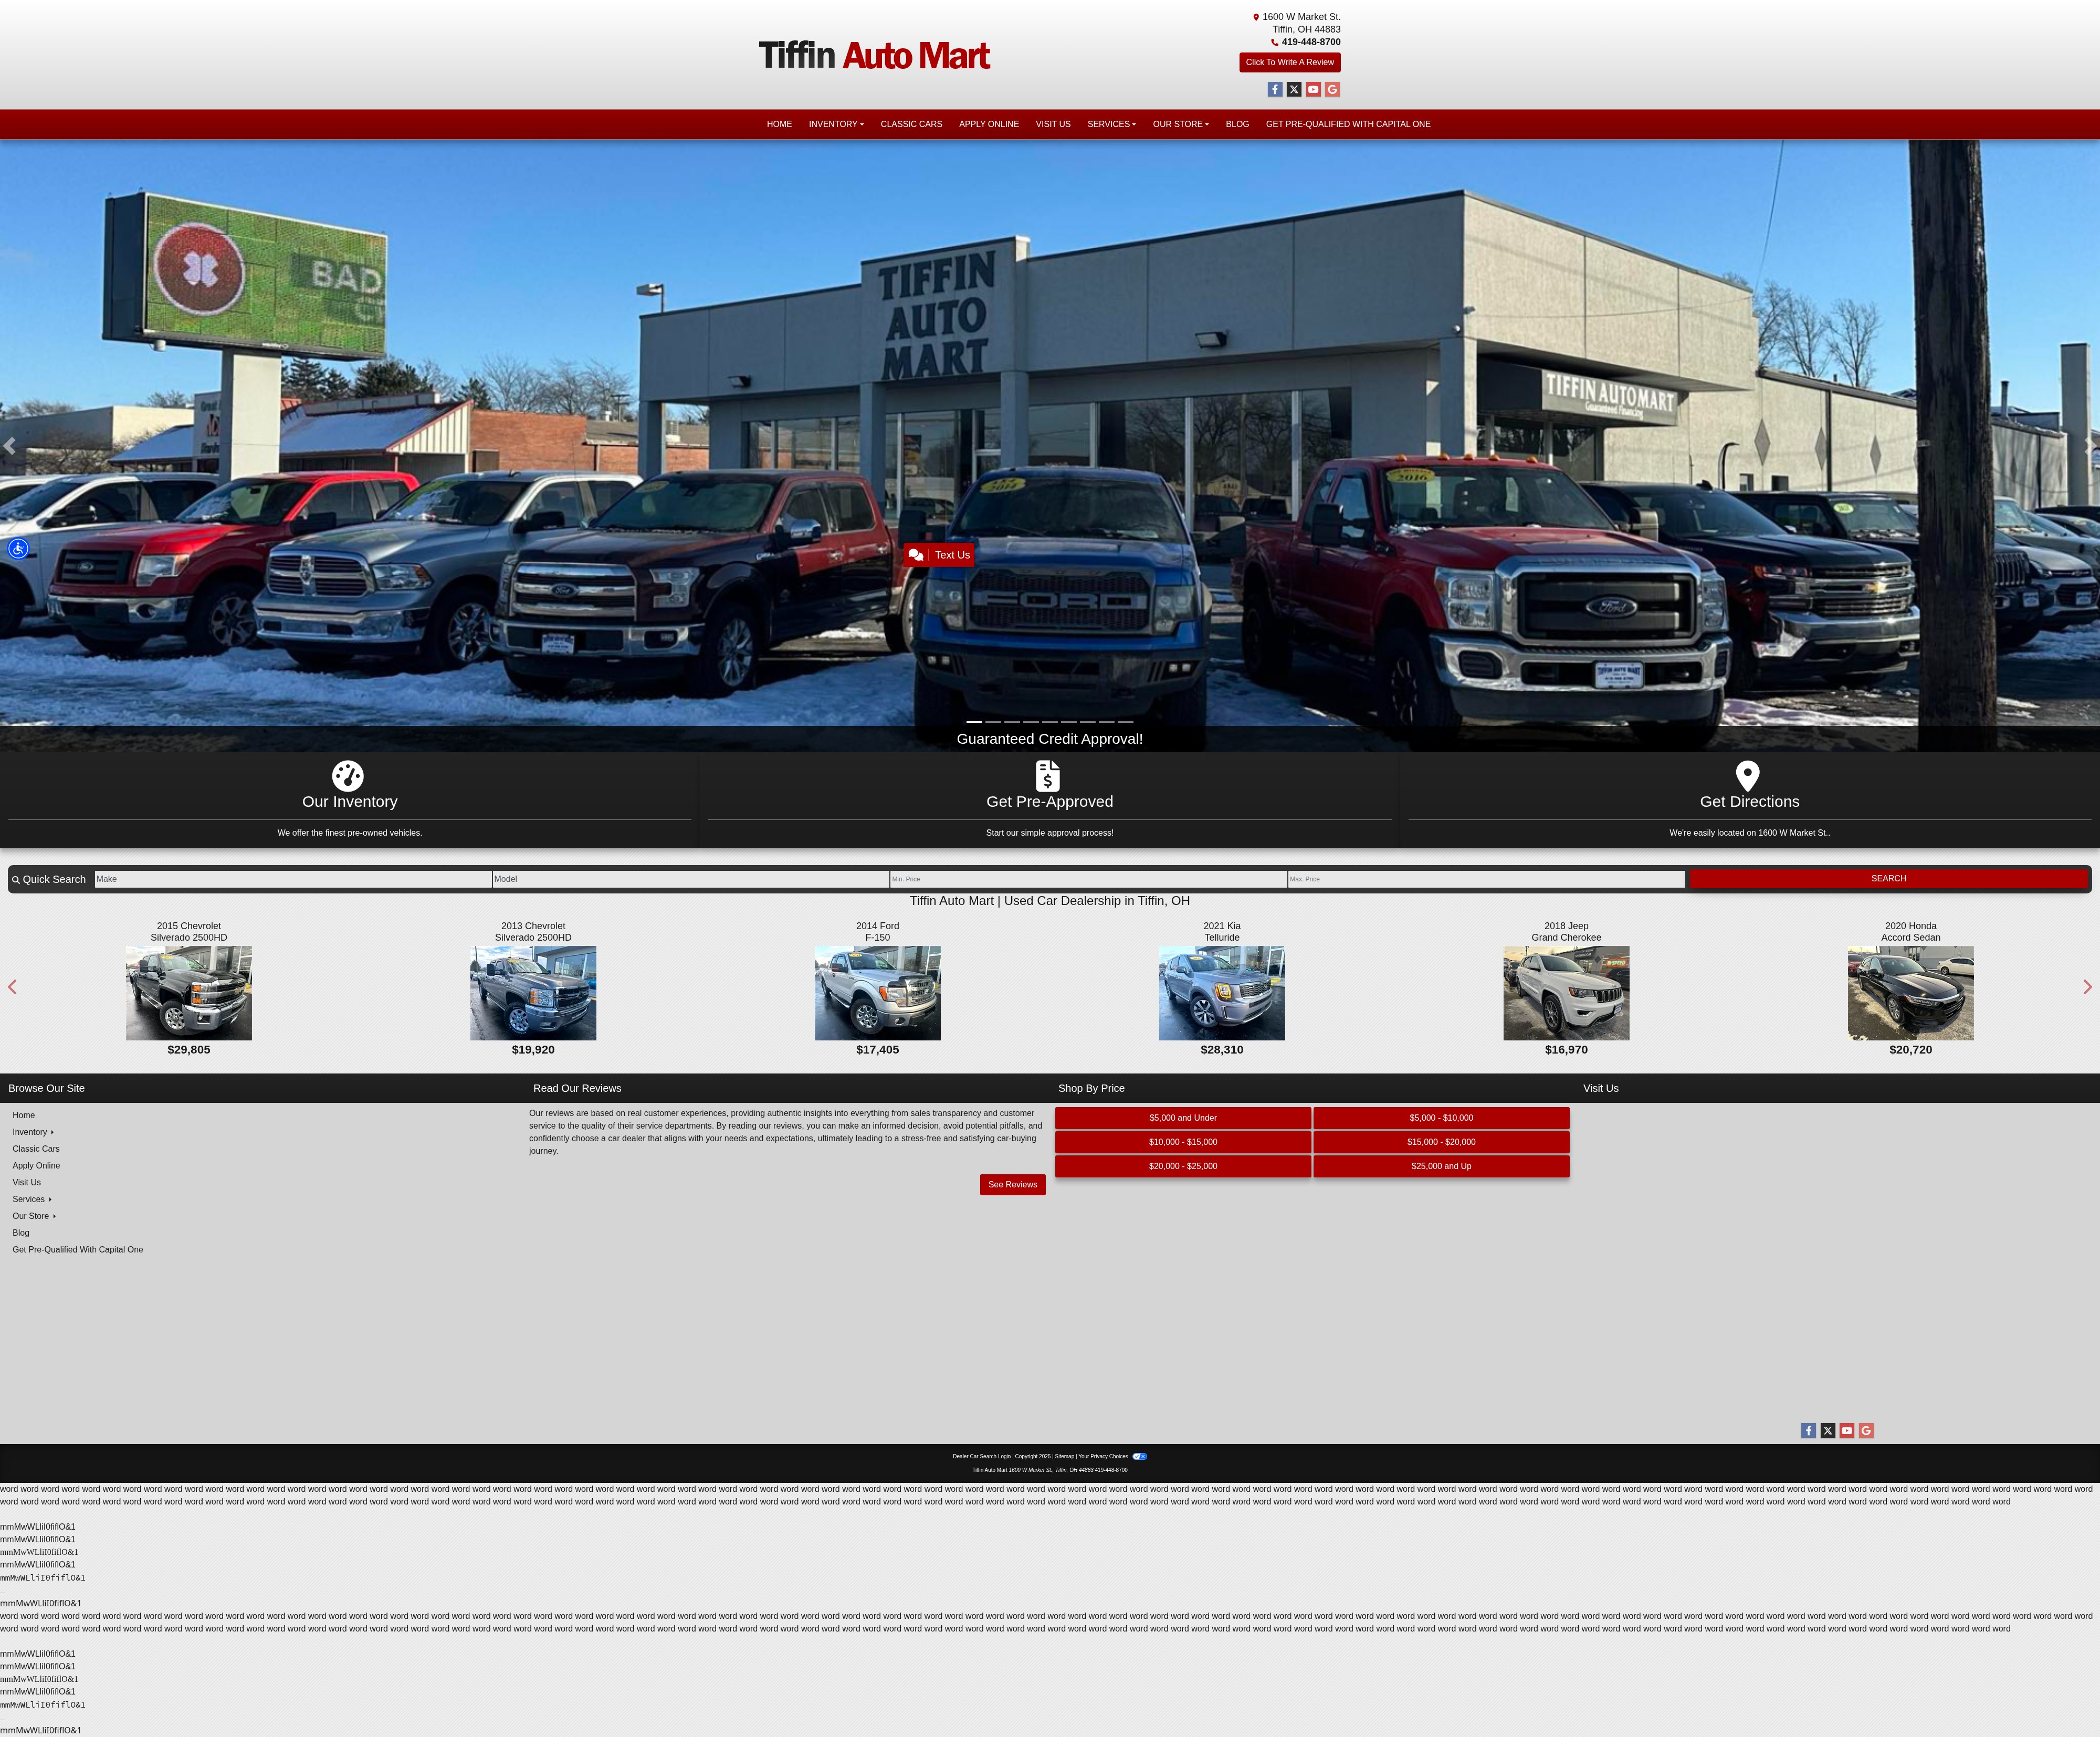Image resolution: width=2100 pixels, height=1737 pixels.
Task: Focus the Max. Price field
Action: [1486, 879]
